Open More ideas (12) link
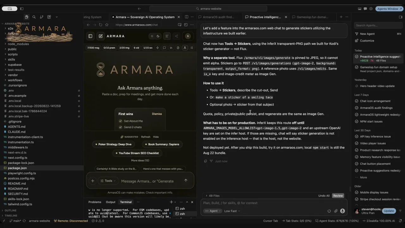This screenshot has width=405, height=228. [140, 161]
